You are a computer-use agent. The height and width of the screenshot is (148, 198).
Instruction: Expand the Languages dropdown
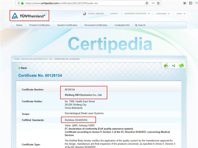(x=163, y=14)
